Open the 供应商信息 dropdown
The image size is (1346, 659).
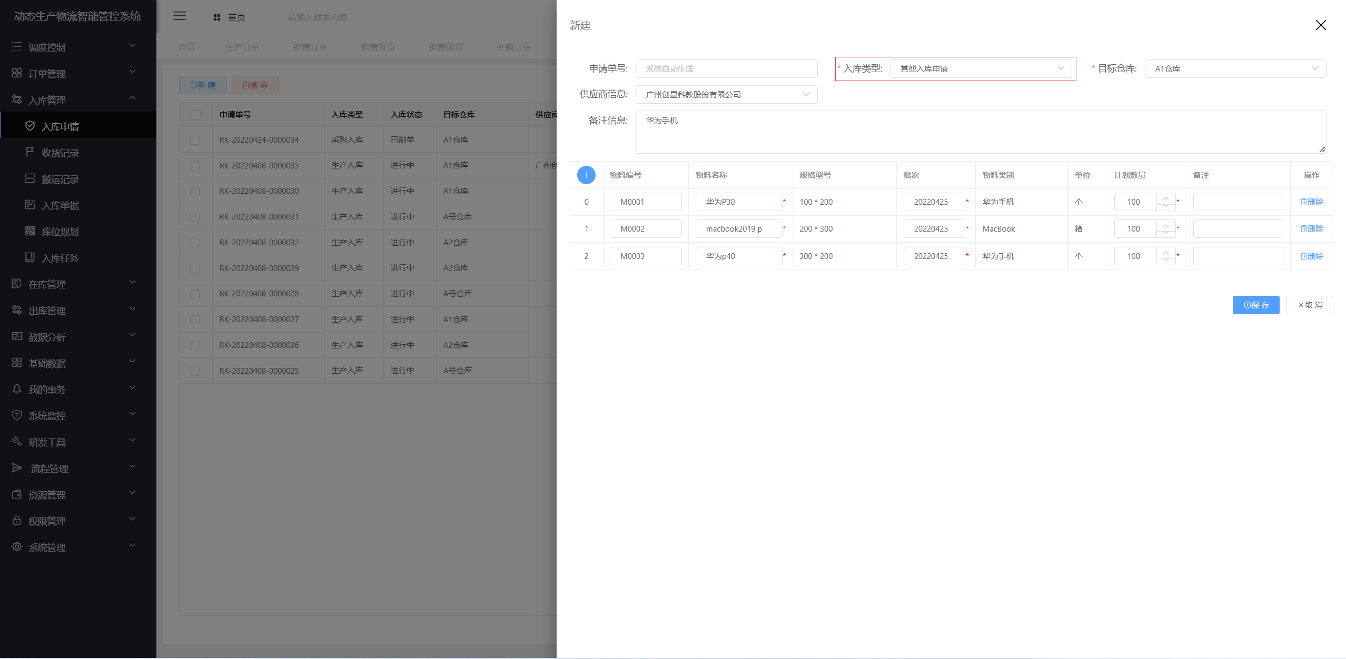(x=726, y=94)
